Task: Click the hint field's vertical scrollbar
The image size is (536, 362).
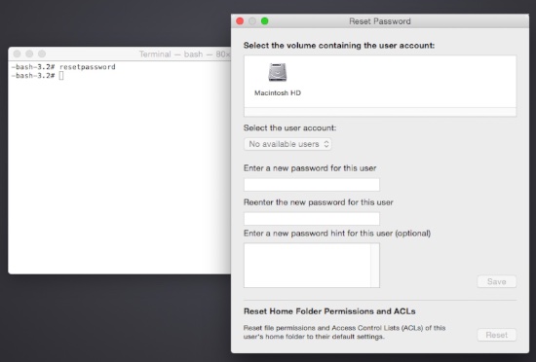Action: (x=375, y=265)
